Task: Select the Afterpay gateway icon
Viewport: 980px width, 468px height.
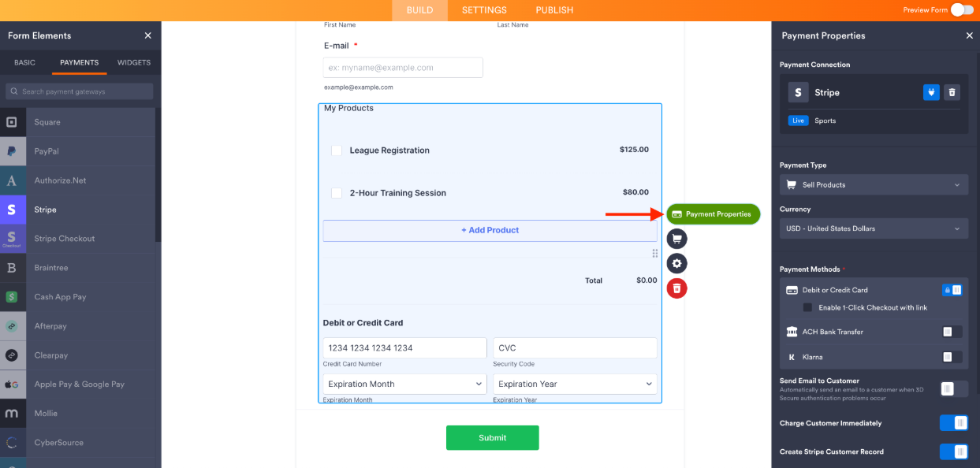Action: tap(12, 326)
